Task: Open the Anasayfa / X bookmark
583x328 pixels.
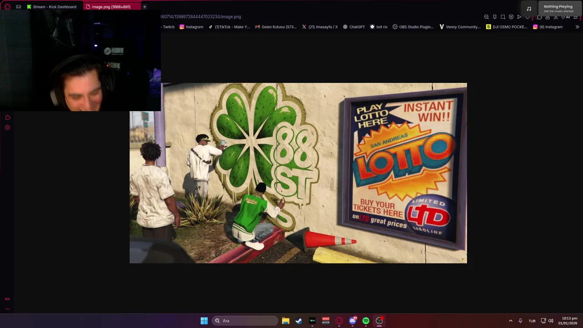Action: coord(320,27)
